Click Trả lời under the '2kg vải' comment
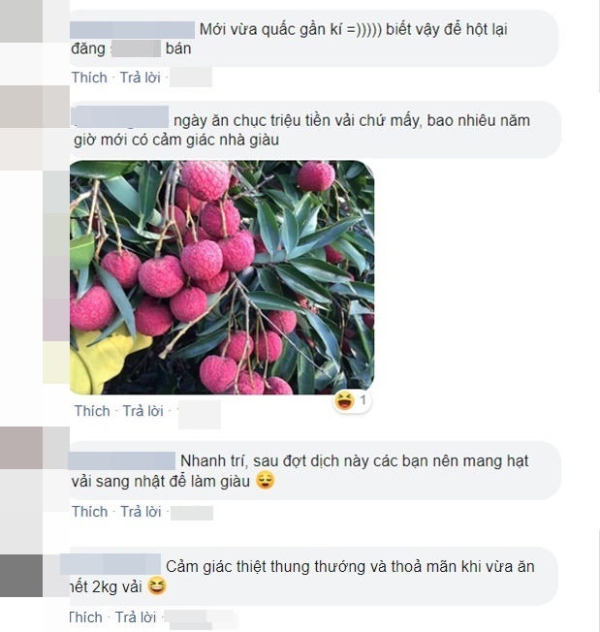Image resolution: width=600 pixels, height=632 pixels. [x=136, y=617]
